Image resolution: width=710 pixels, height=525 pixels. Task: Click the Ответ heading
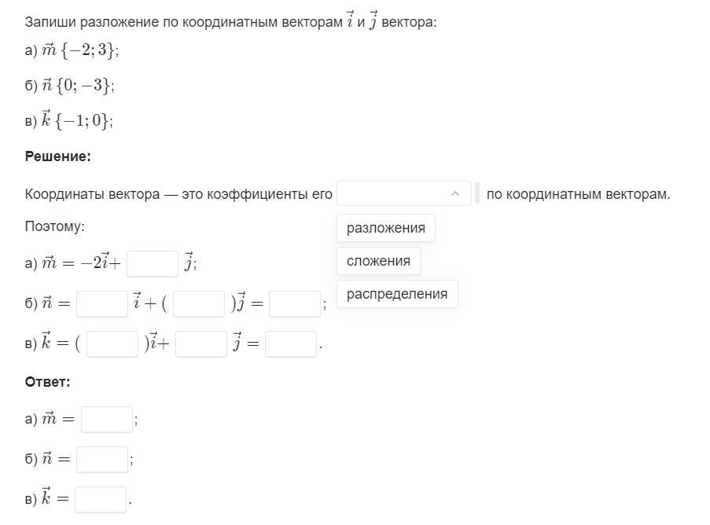47,382
